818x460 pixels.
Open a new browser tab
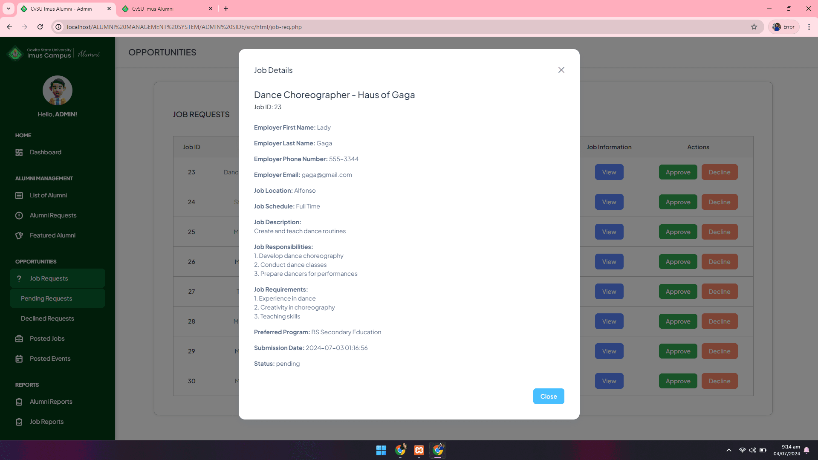coord(226,9)
